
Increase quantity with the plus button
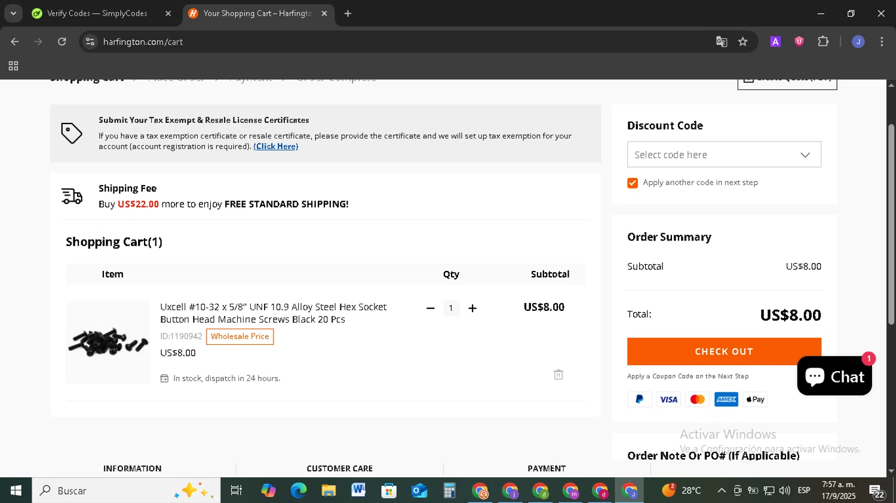[472, 308]
